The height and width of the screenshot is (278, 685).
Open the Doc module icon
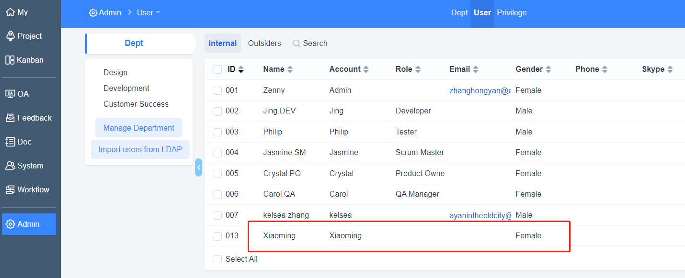10,142
